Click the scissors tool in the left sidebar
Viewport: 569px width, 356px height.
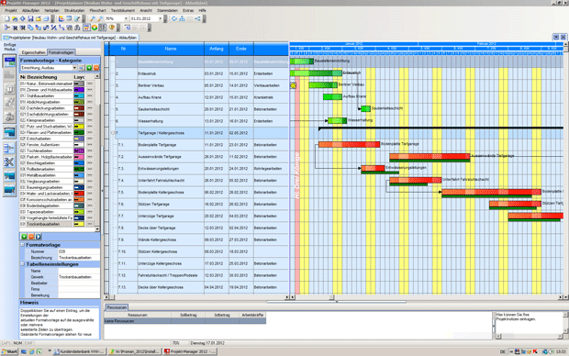[x=9, y=161]
